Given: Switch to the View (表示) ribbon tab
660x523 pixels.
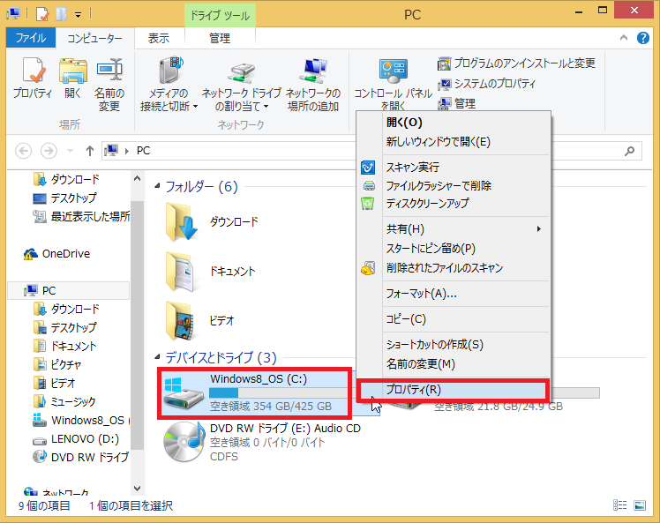Looking at the screenshot, I should coord(159,39).
